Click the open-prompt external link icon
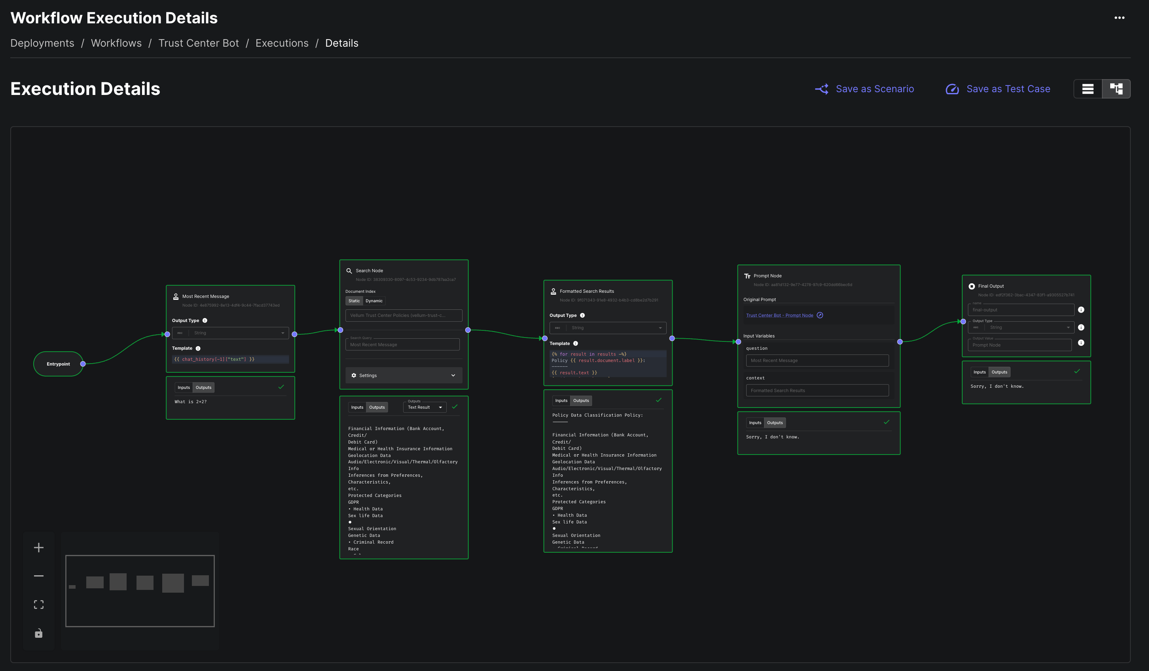The width and height of the screenshot is (1149, 671). [x=820, y=315]
